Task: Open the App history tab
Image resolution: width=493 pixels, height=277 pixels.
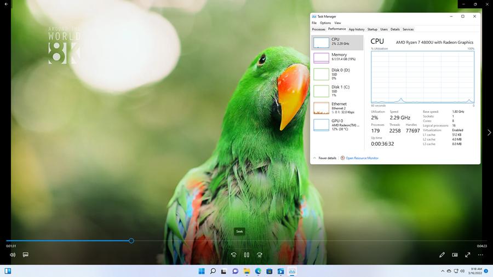Action: click(356, 30)
